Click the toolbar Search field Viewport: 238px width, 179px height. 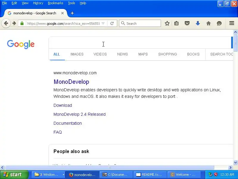140,24
